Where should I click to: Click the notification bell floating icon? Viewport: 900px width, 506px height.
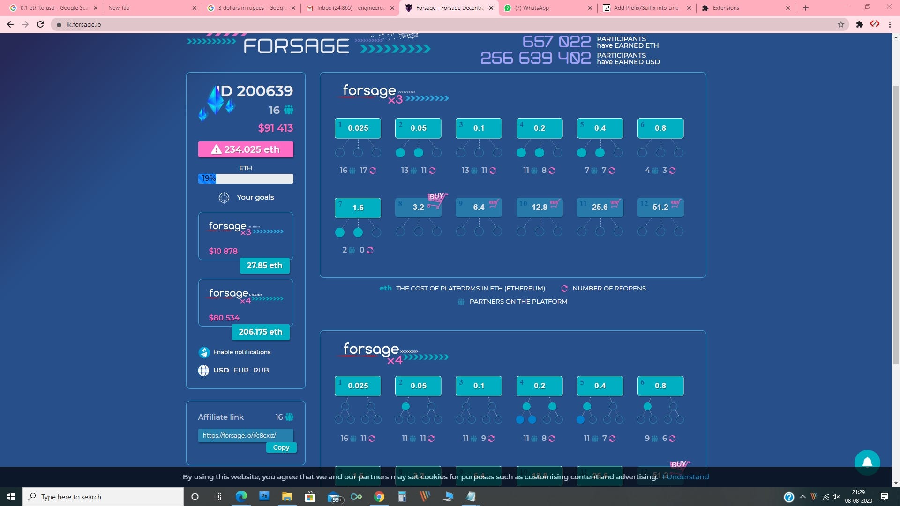point(867,462)
